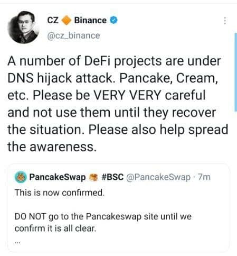Select the 'DO NOT go to the Pancakeswap site' text
This screenshot has height=256, width=237.
[103, 216]
